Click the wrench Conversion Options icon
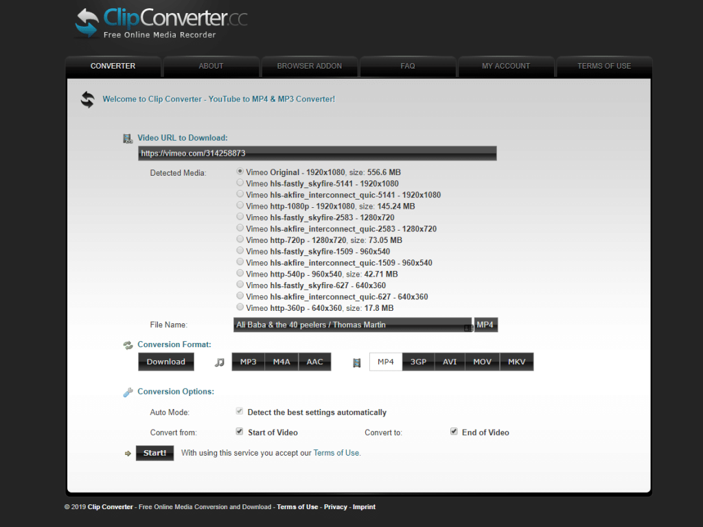Image resolution: width=703 pixels, height=527 pixels. pos(128,392)
